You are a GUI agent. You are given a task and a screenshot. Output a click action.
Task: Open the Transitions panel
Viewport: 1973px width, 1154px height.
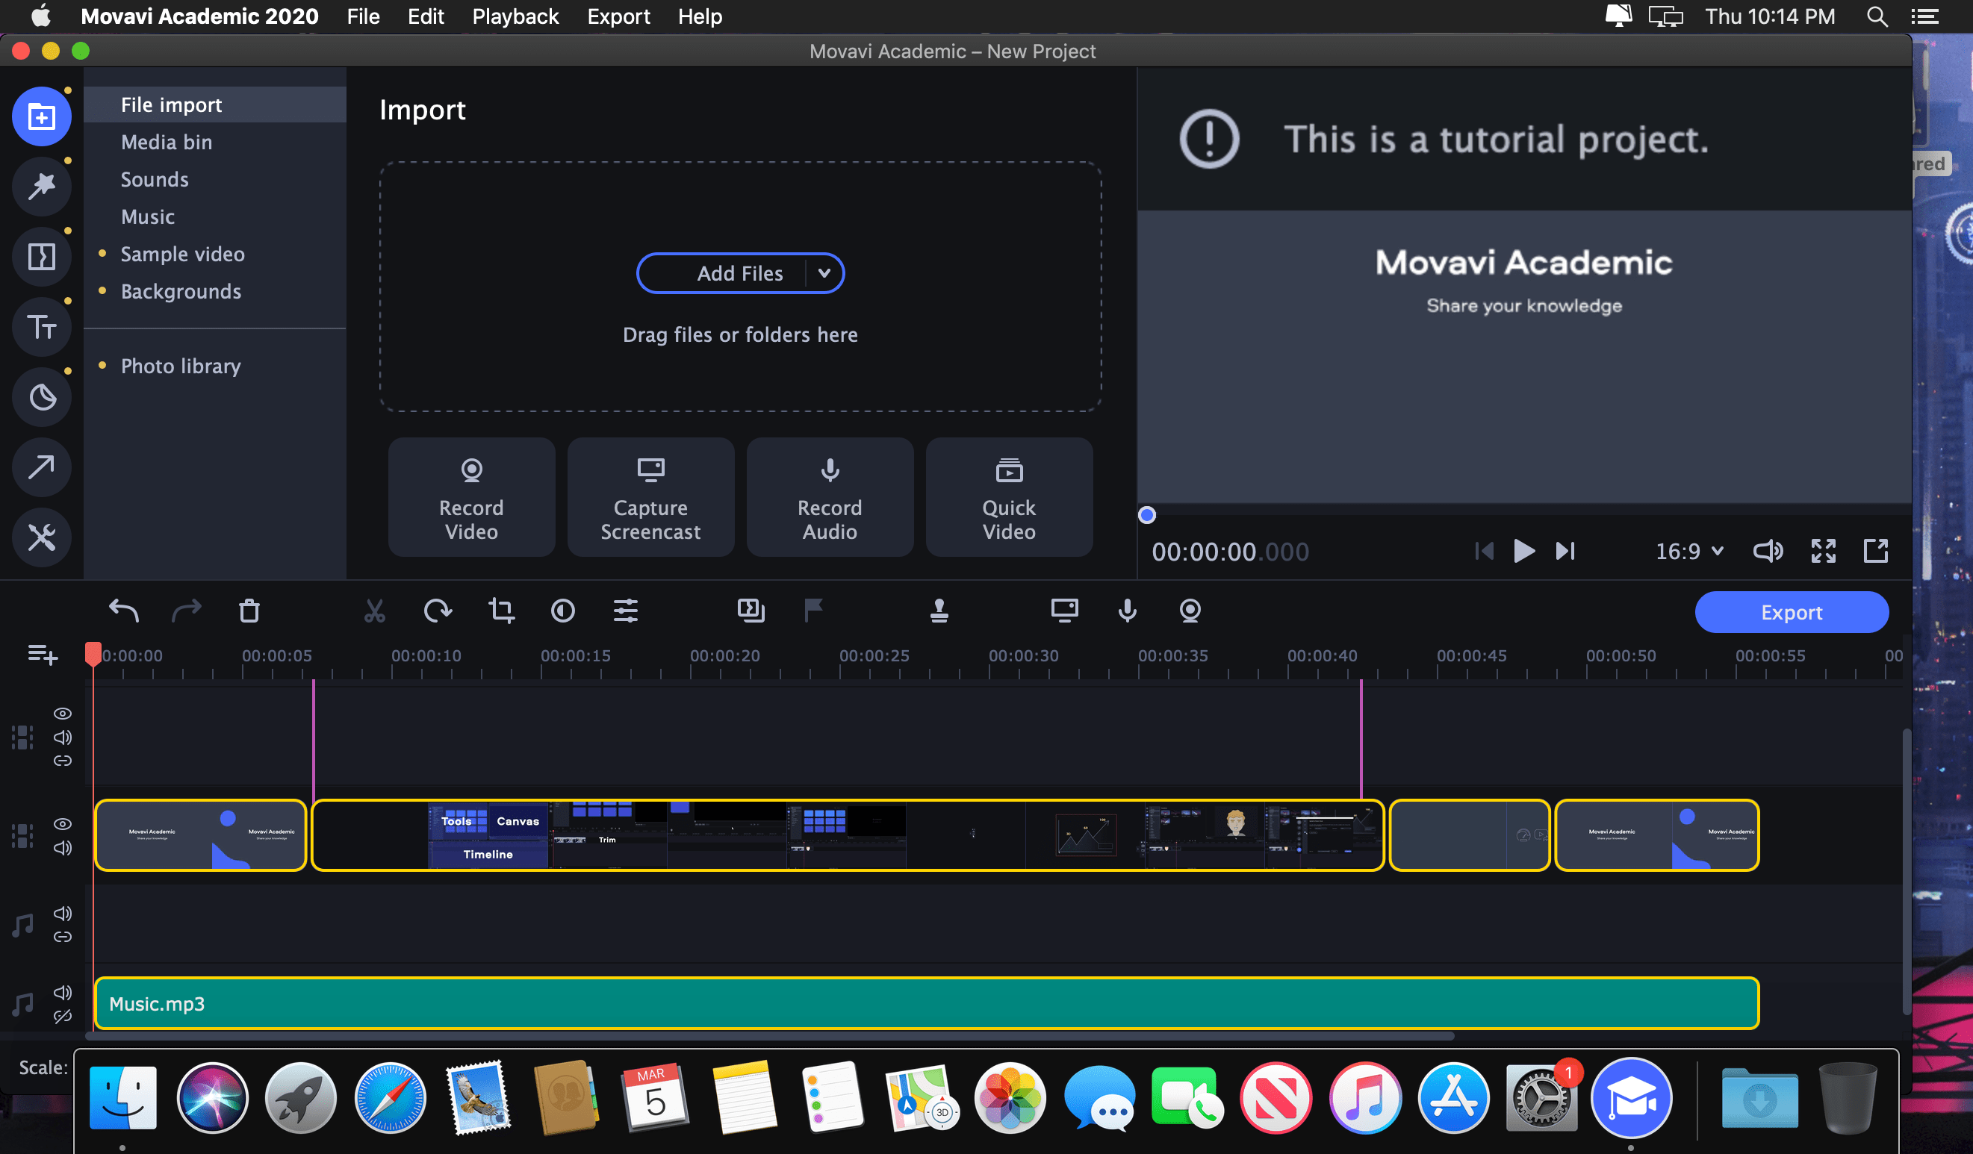[42, 256]
